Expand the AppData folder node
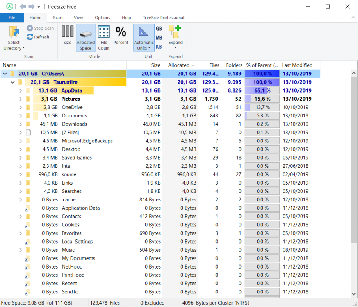 click(x=21, y=90)
